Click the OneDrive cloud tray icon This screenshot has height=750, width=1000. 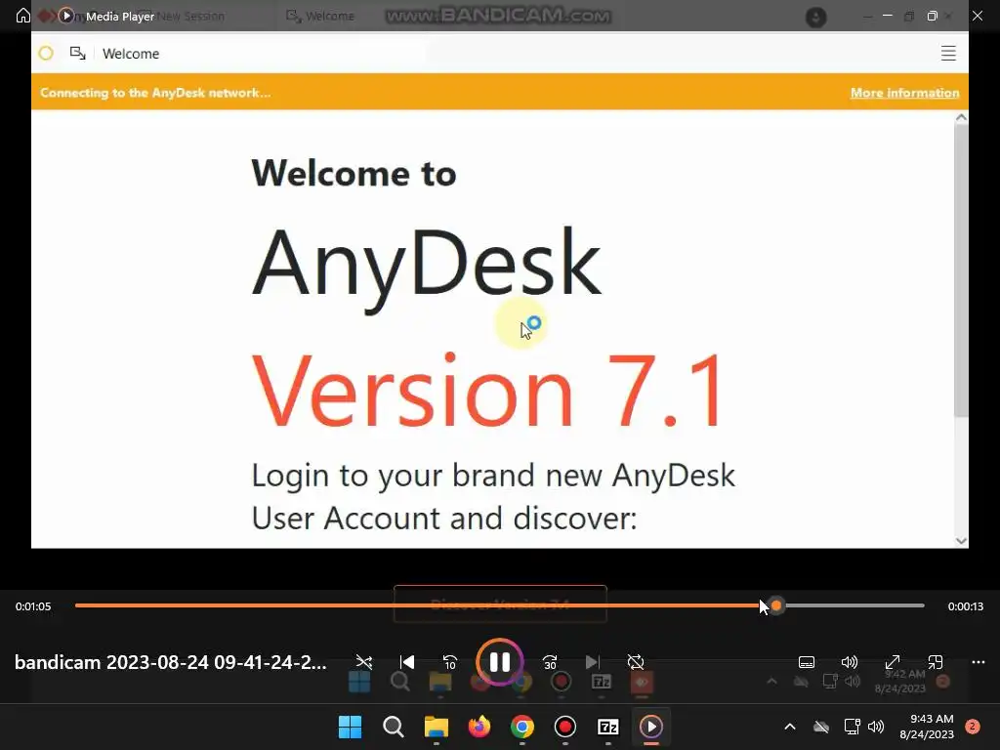coord(820,727)
